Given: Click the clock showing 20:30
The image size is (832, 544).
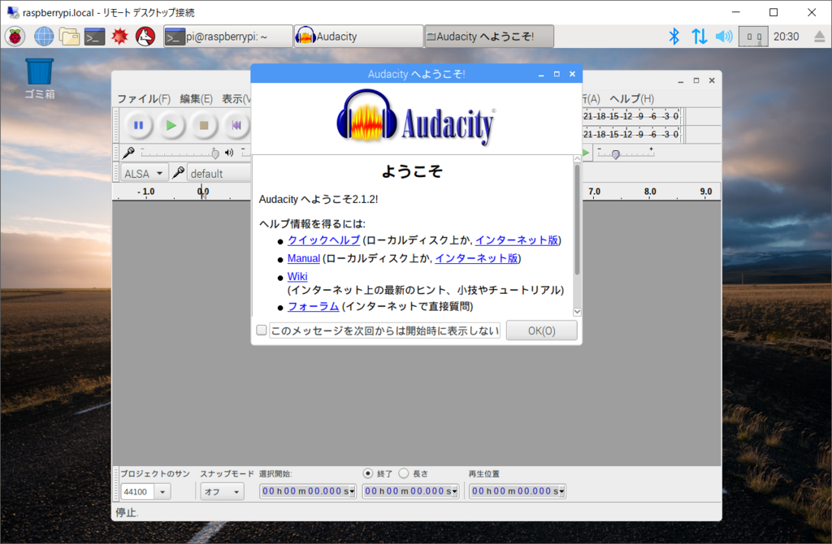Looking at the screenshot, I should (x=786, y=37).
